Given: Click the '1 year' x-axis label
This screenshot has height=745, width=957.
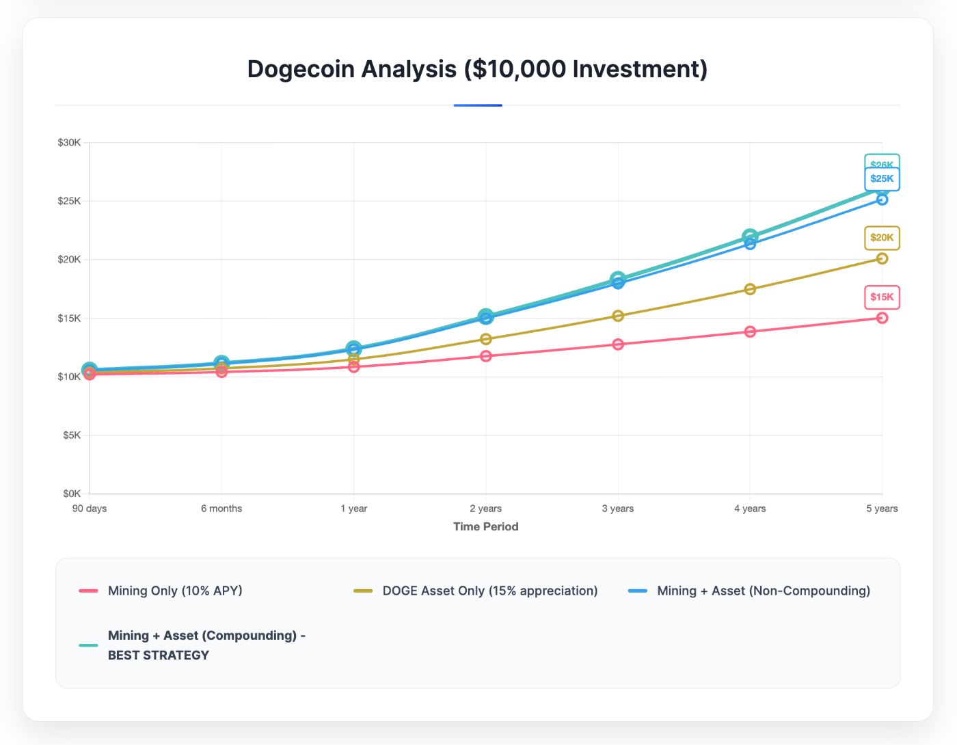Looking at the screenshot, I should 354,509.
